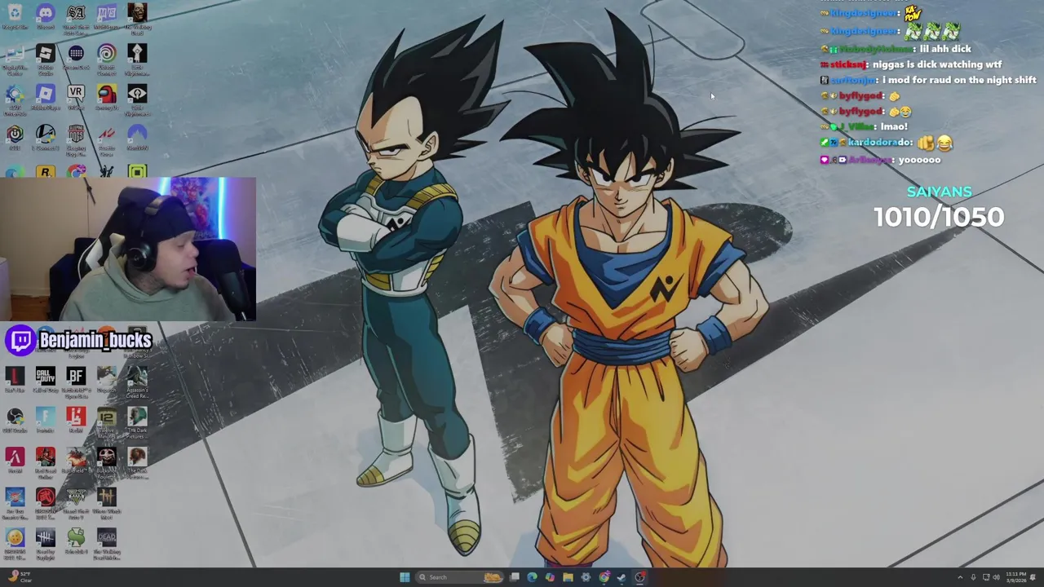Open the Winter Watch-style cross icon shortcut
This screenshot has width=1044, height=587.
click(x=106, y=503)
